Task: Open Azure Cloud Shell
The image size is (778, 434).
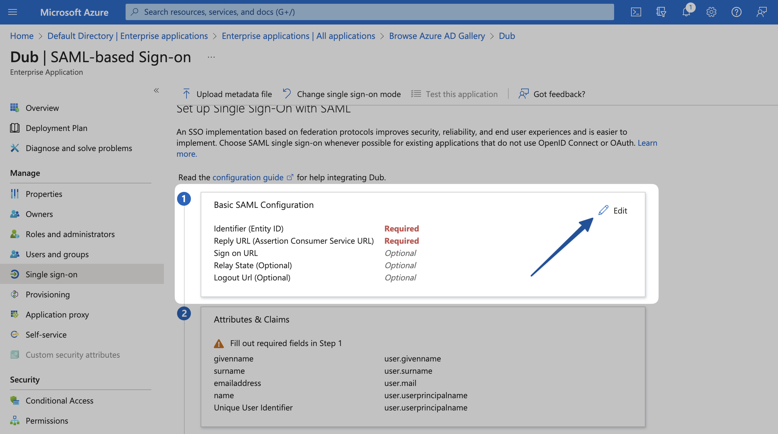Action: 636,12
